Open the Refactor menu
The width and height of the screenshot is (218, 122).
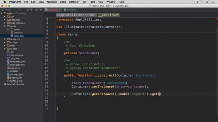(x=74, y=2)
